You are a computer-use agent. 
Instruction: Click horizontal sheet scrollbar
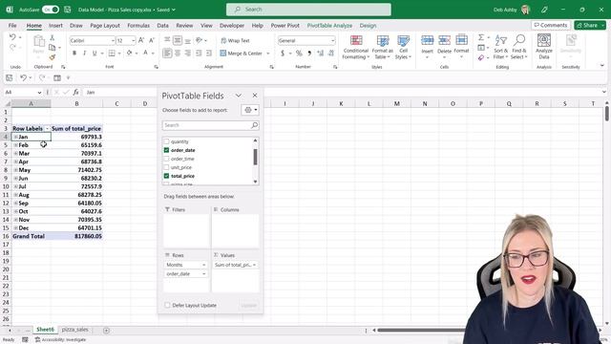click(x=421, y=330)
